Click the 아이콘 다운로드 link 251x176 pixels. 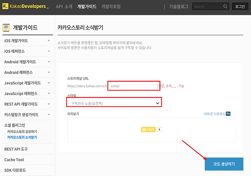coord(215,114)
